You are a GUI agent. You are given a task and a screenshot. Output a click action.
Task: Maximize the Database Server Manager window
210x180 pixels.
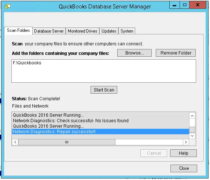[185, 5]
